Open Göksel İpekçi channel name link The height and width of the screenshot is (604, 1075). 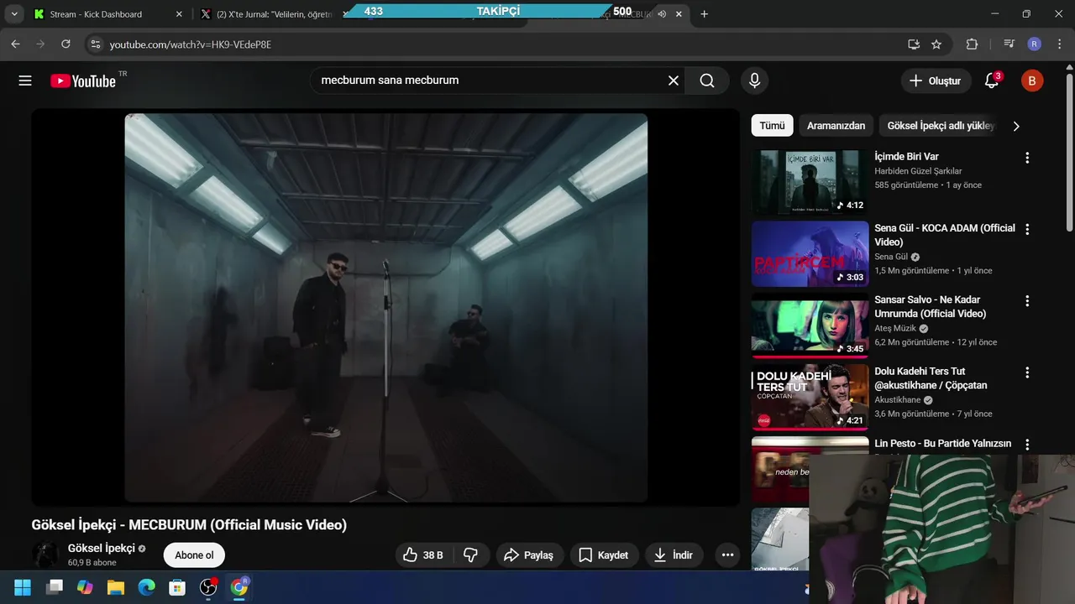102,549
